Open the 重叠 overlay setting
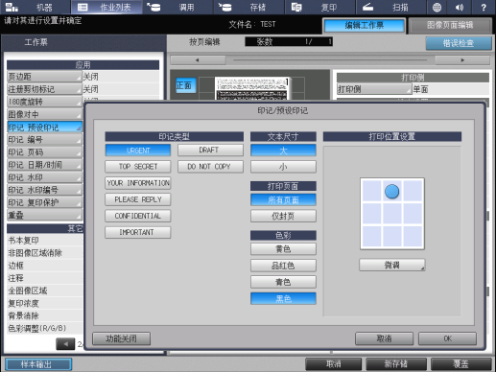 (44, 215)
